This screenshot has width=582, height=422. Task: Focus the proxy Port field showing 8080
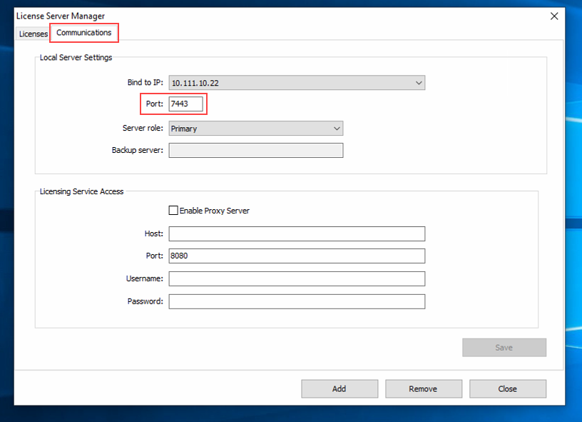[x=297, y=256]
